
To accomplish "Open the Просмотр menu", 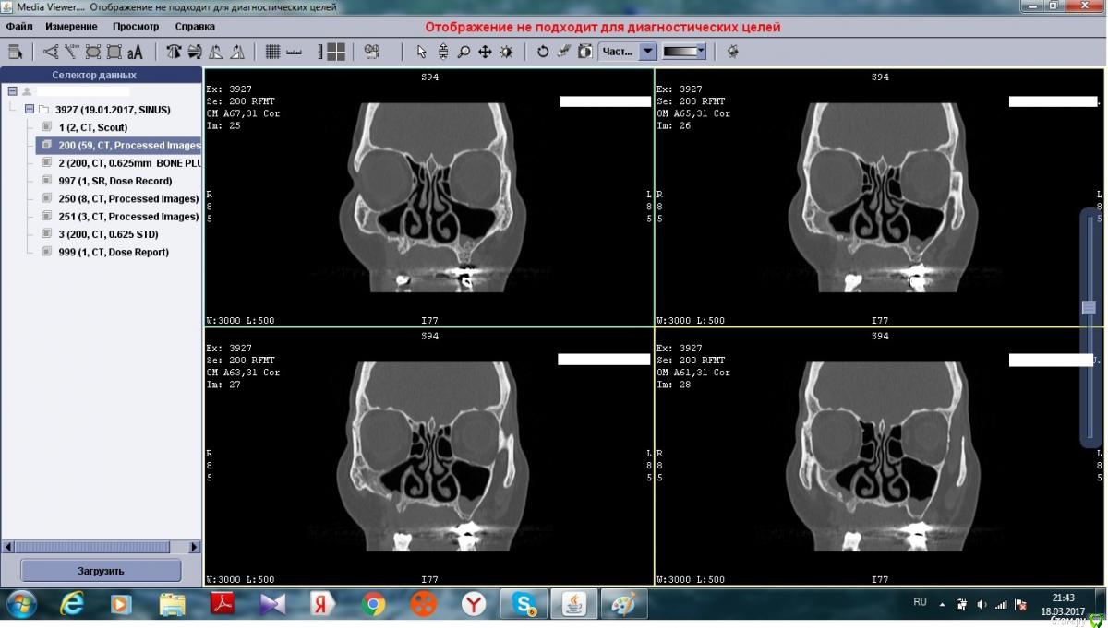I will (x=136, y=27).
